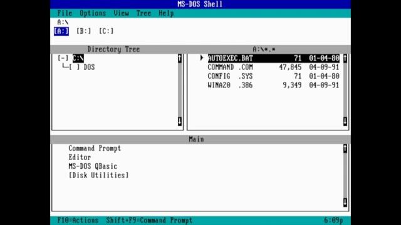Image resolution: width=401 pixels, height=225 pixels.
Task: Select drive [B:]
Action: (83, 31)
